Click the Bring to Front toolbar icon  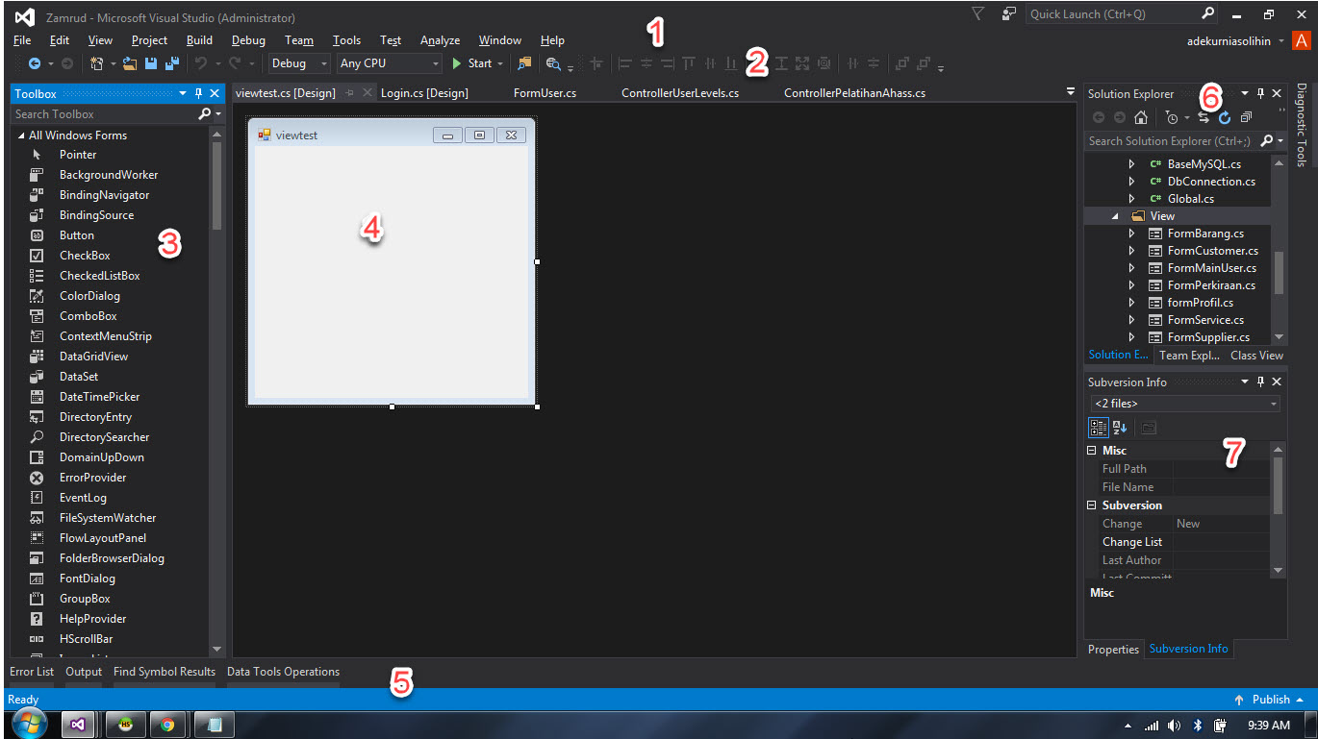coord(901,63)
